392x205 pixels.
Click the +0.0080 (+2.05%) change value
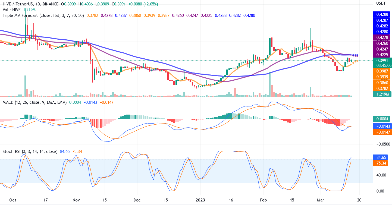point(143,4)
